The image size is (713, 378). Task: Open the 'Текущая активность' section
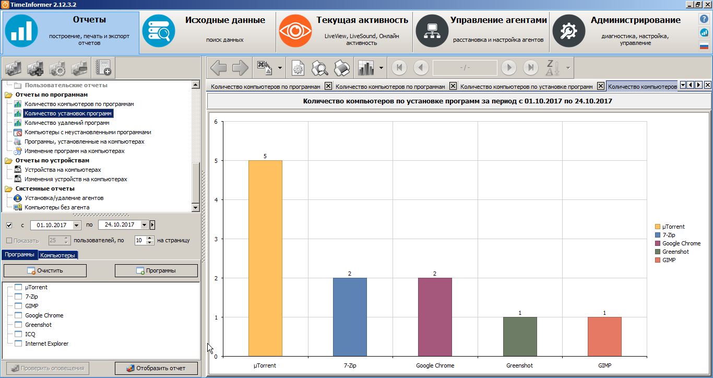point(344,32)
